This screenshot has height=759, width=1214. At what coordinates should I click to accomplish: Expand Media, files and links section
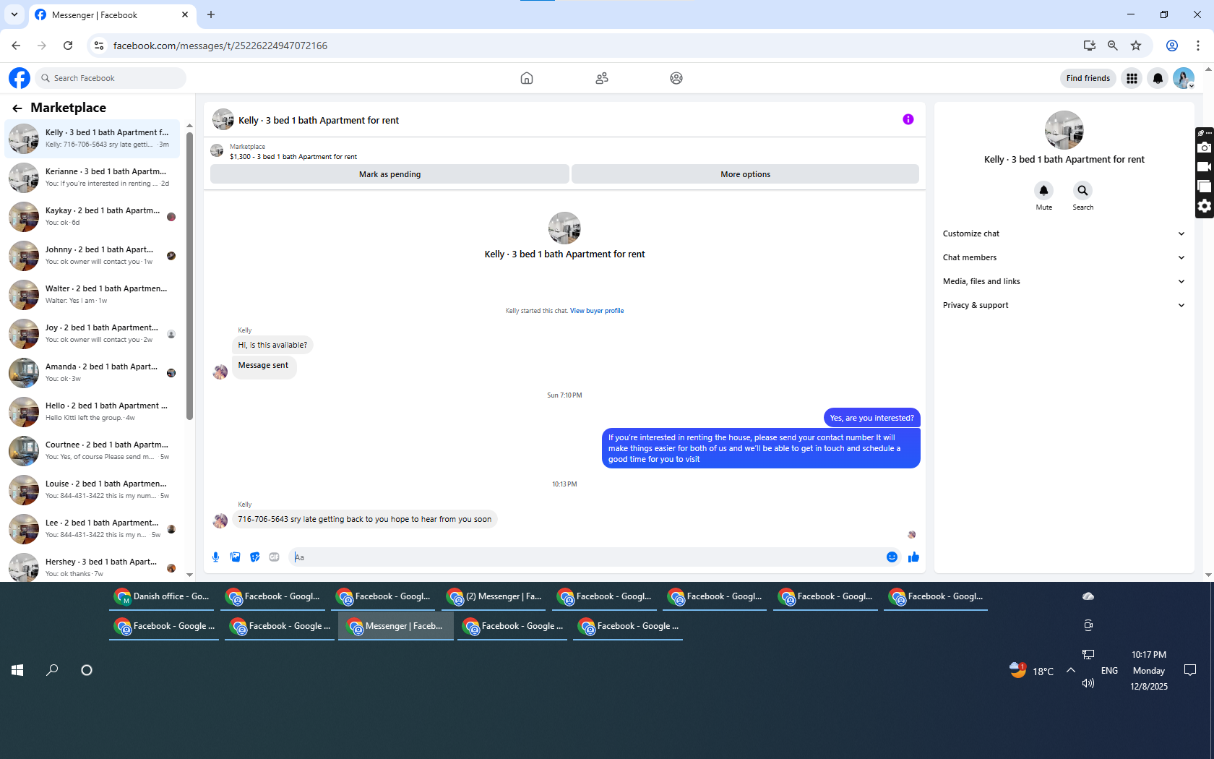1064,281
